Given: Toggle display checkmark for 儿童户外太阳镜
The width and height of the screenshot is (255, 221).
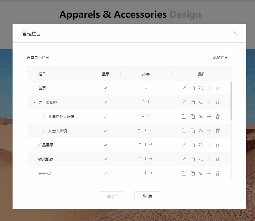Looking at the screenshot, I should point(105,116).
